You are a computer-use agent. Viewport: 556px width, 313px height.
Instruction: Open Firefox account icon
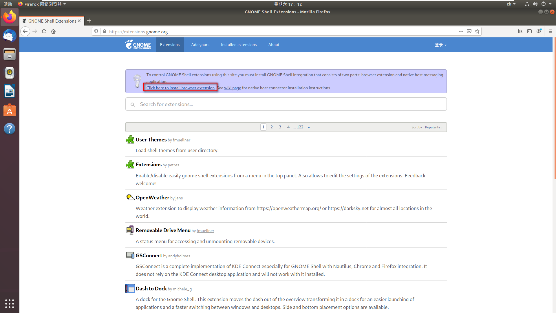click(x=539, y=31)
